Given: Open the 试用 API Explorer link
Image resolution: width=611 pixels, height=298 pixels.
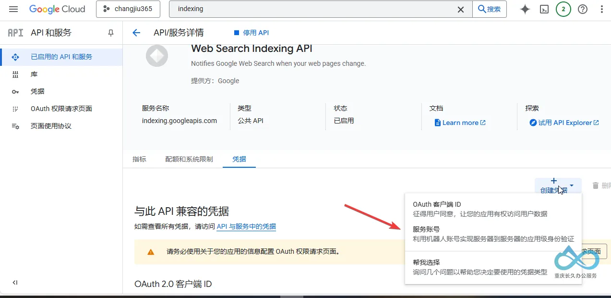Looking at the screenshot, I should click(x=564, y=123).
